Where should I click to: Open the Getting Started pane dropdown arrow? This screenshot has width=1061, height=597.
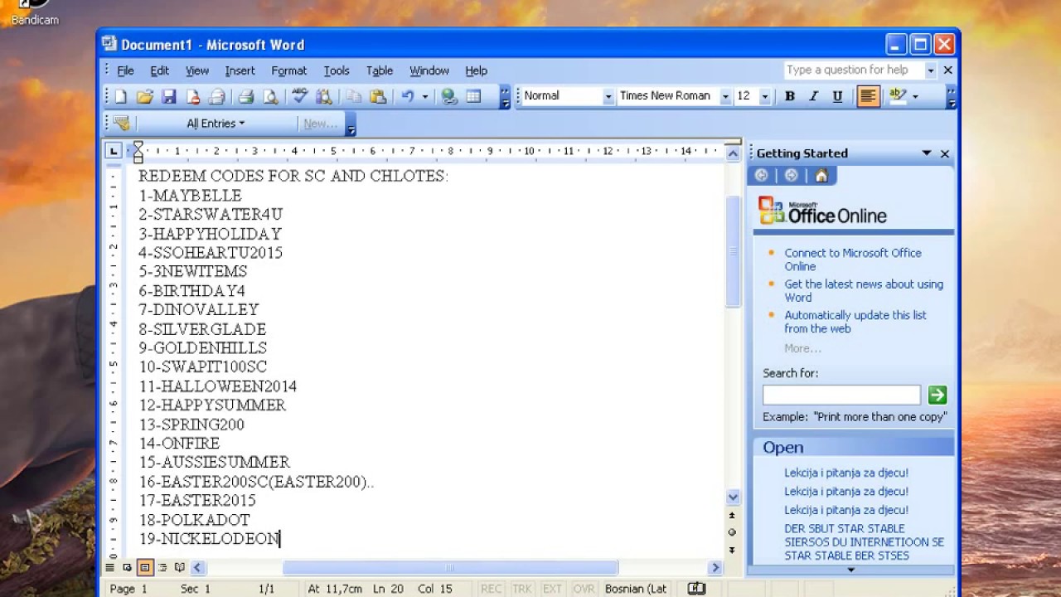point(927,153)
